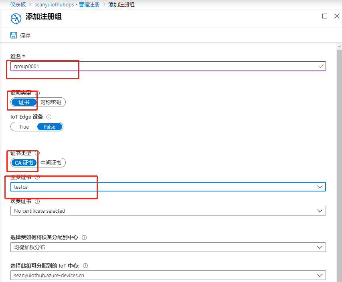342x282 pixels.
Task: Click the DPS service icon beside title
Action: coord(16,18)
